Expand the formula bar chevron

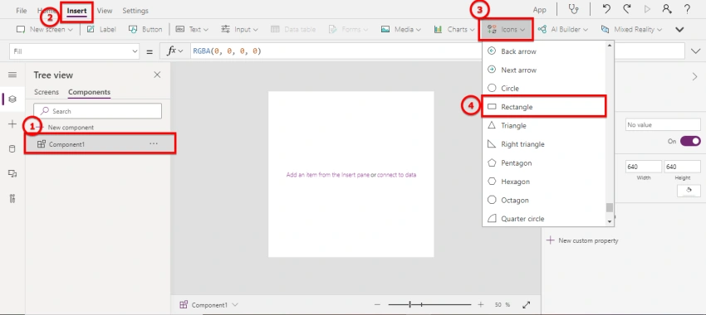[x=695, y=51]
